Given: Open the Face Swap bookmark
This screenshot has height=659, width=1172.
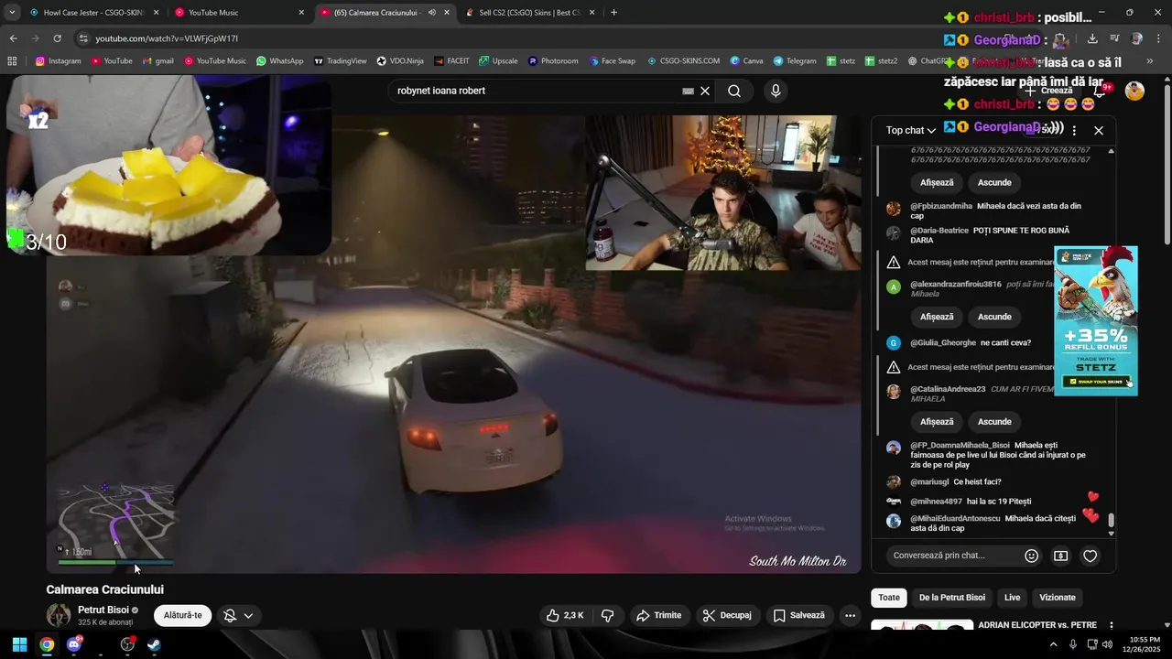Looking at the screenshot, I should click(x=612, y=61).
